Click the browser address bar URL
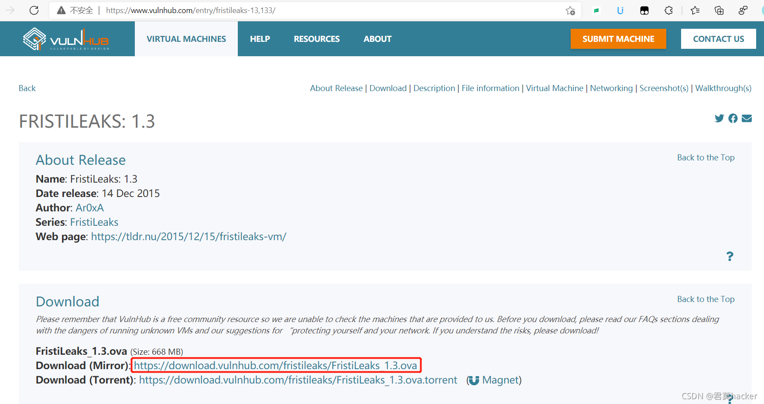The image size is (764, 404). click(x=191, y=10)
